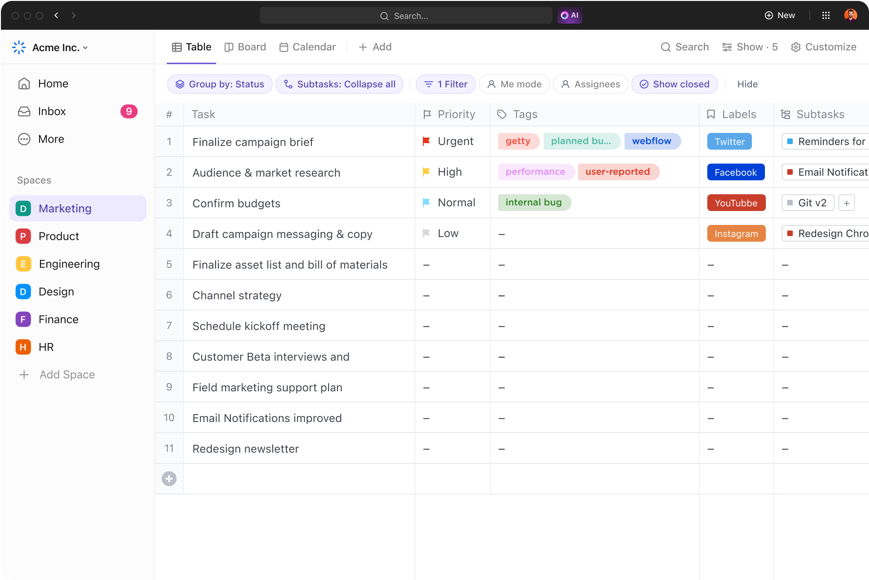Toggle the Show closed option
The width and height of the screenshot is (869, 580).
tap(674, 84)
